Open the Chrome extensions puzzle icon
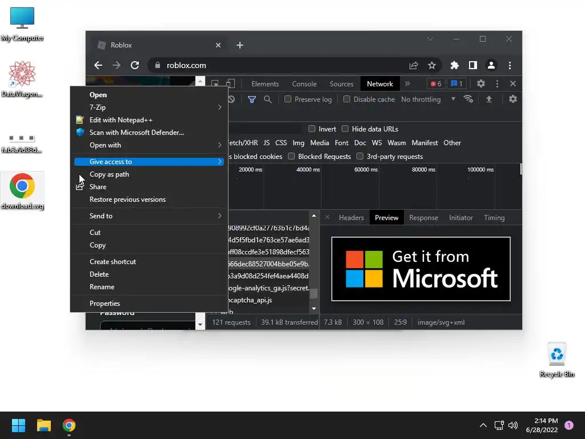Viewport: 585px width, 439px height. (x=454, y=65)
